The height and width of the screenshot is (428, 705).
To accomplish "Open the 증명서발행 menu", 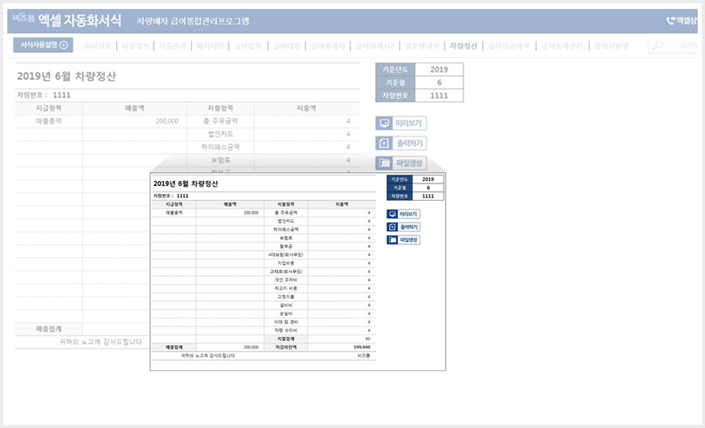I will [612, 45].
